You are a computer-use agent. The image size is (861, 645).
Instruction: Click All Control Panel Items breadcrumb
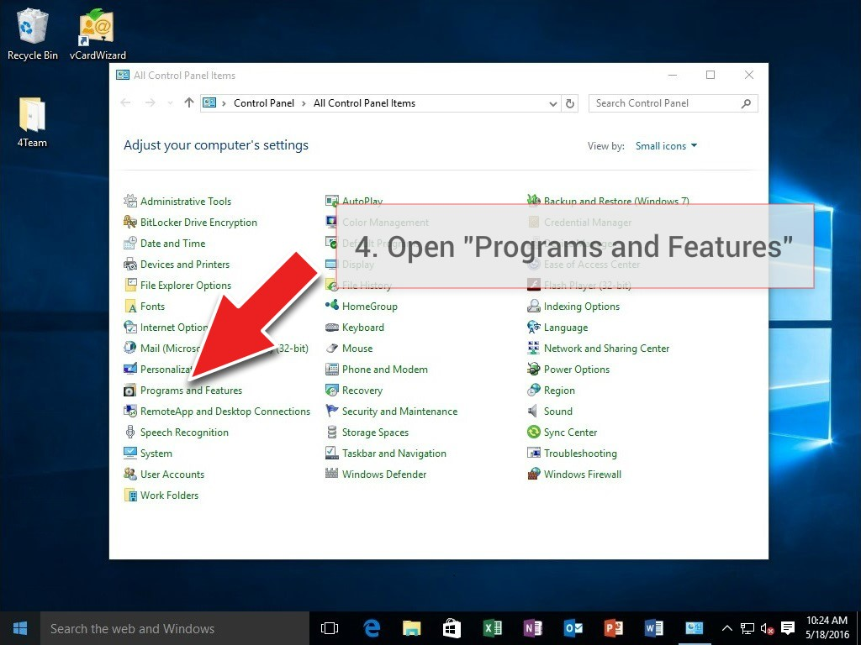pyautogui.click(x=364, y=103)
